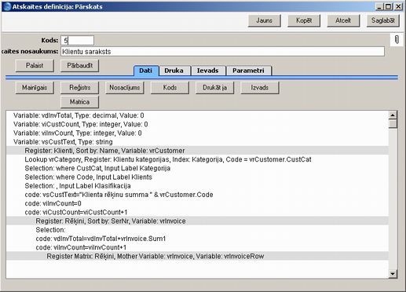Select the viInvCount variable line
The width and height of the screenshot is (406, 292).
pyautogui.click(x=197, y=133)
